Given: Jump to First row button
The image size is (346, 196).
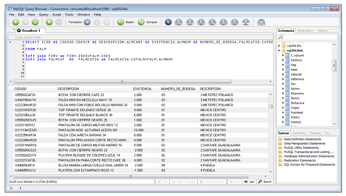Looking at the screenshot, I should click(235, 182).
